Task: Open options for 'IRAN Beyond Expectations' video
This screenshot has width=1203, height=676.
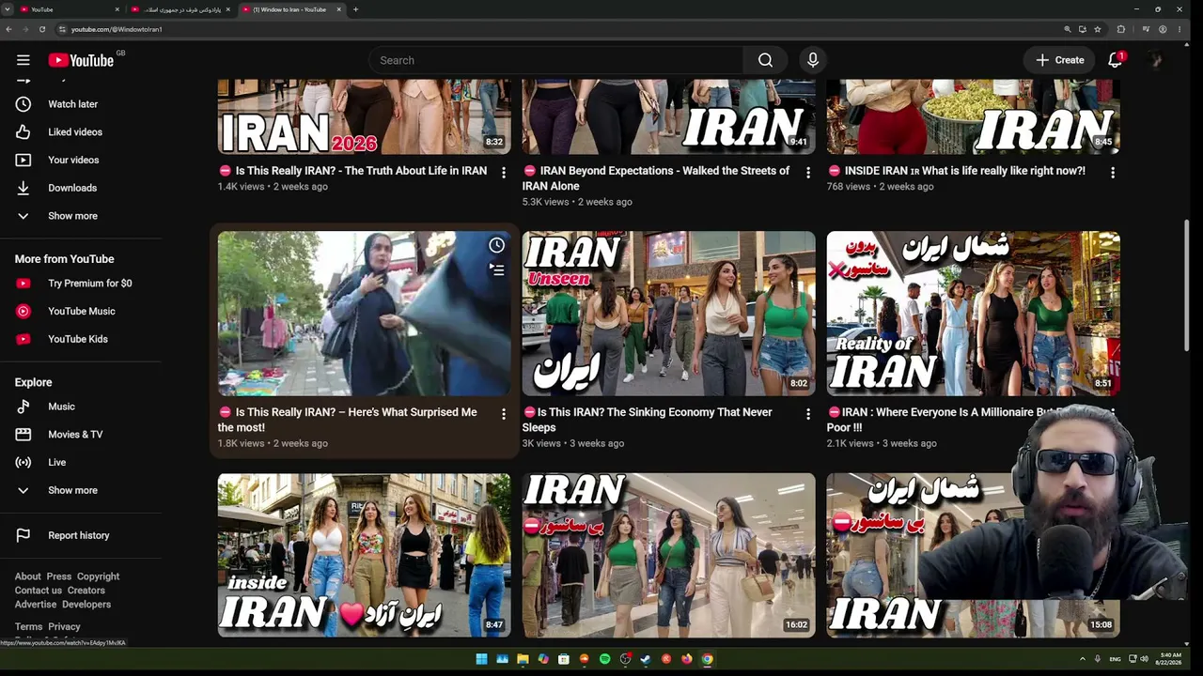Action: (x=808, y=173)
